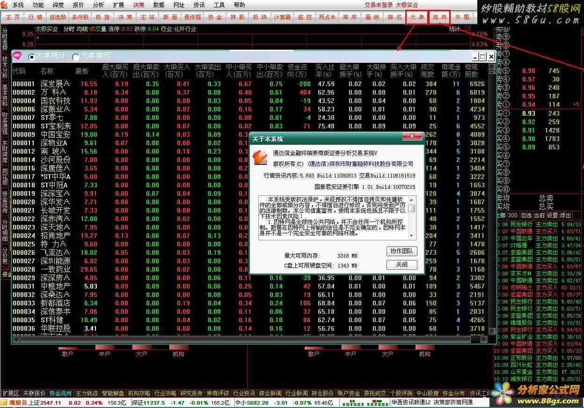Open 自选股 from the toolbar
The width and height of the screenshot is (584, 408).
pos(58,17)
